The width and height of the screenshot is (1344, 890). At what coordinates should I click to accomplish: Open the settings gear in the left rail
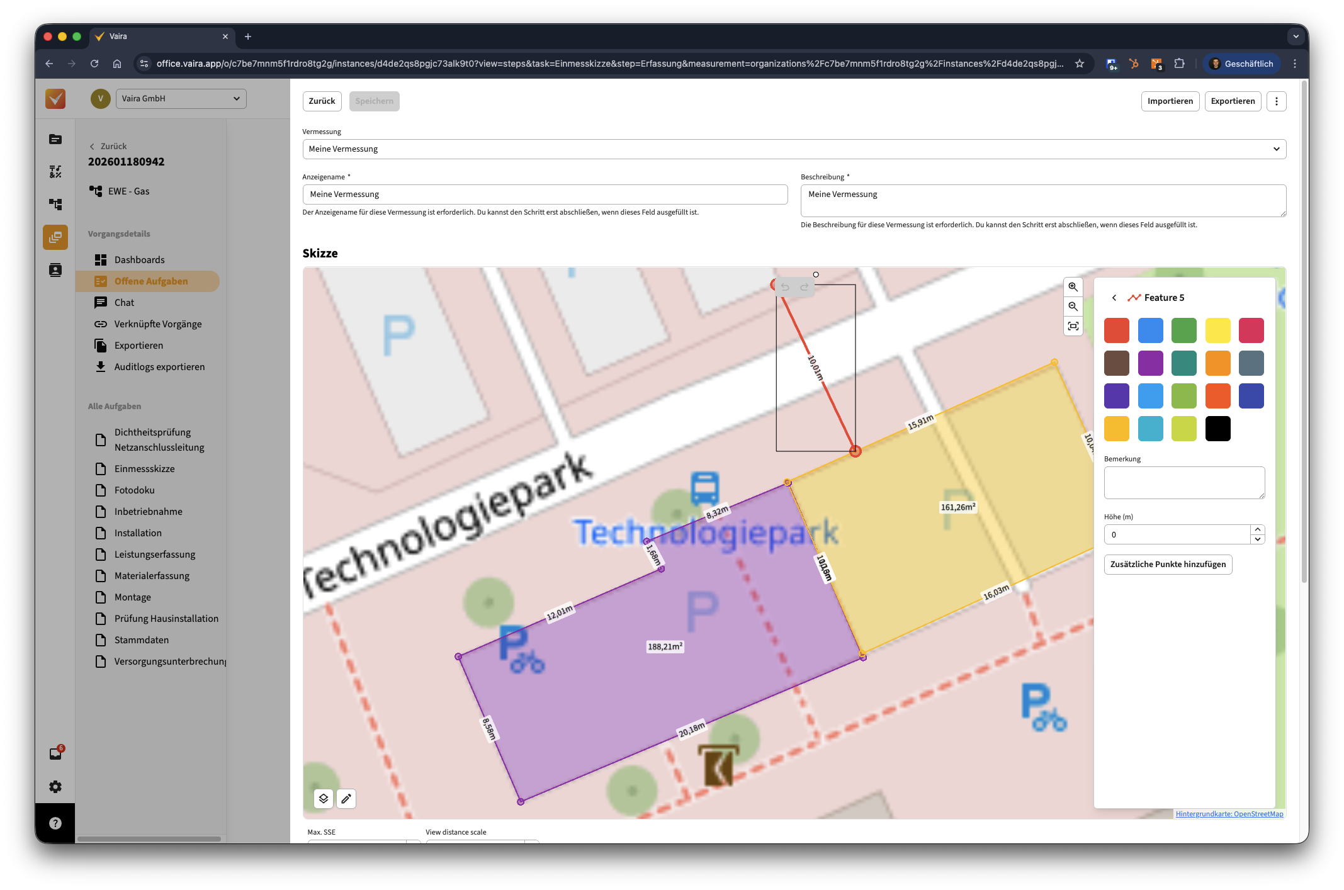[x=55, y=787]
